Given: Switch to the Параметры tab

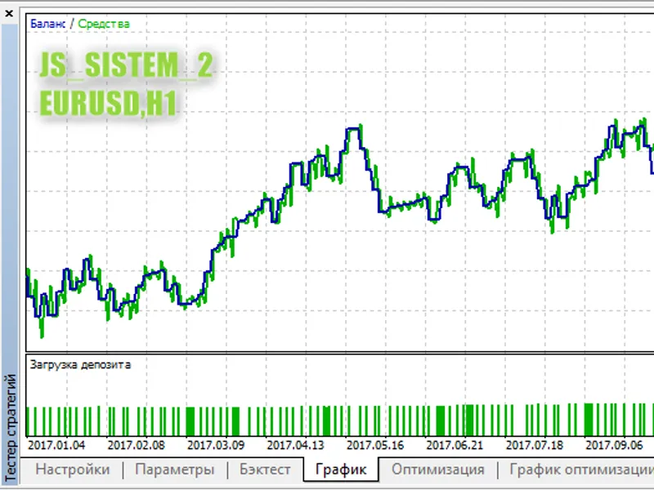Looking at the screenshot, I should tap(175, 470).
